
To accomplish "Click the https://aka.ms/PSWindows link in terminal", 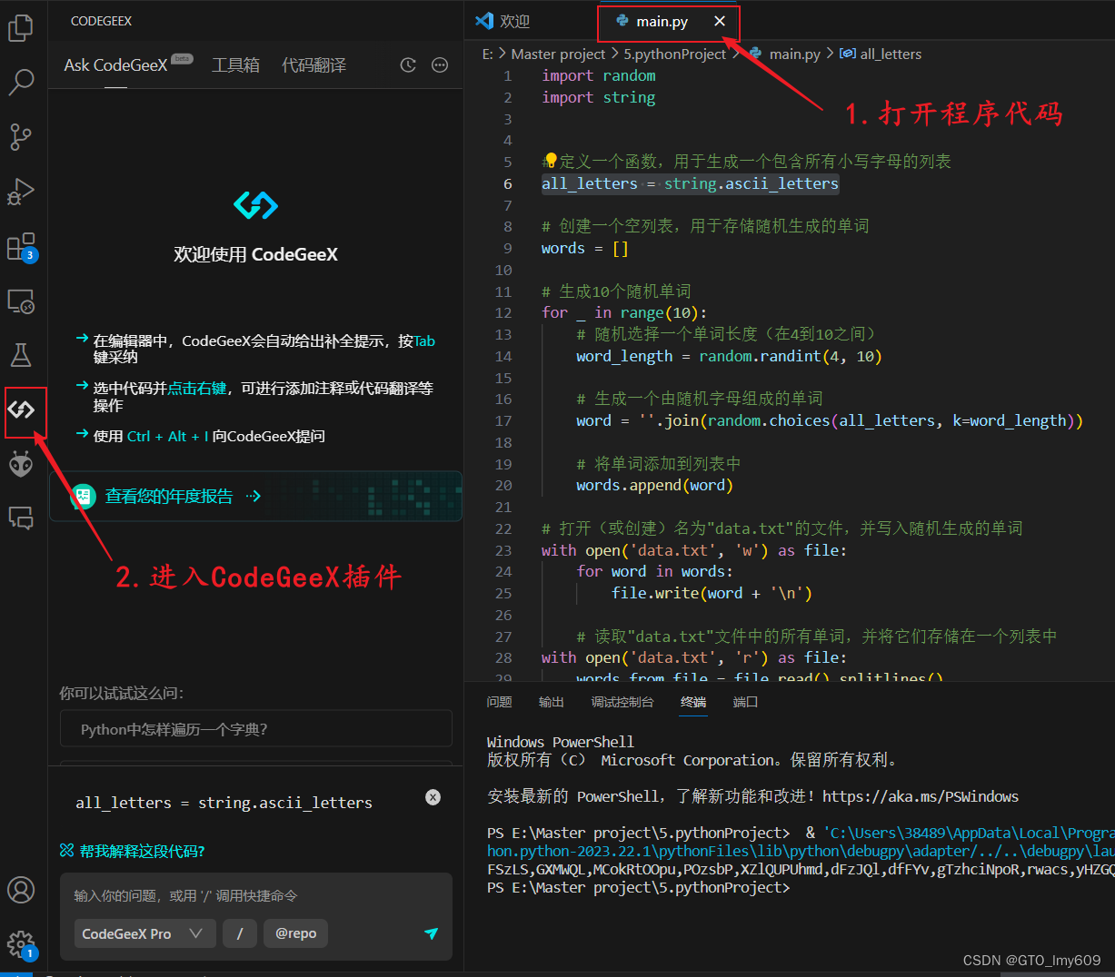I will coord(921,796).
